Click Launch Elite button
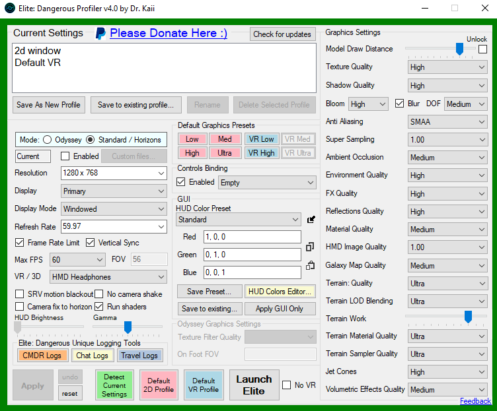 point(254,385)
